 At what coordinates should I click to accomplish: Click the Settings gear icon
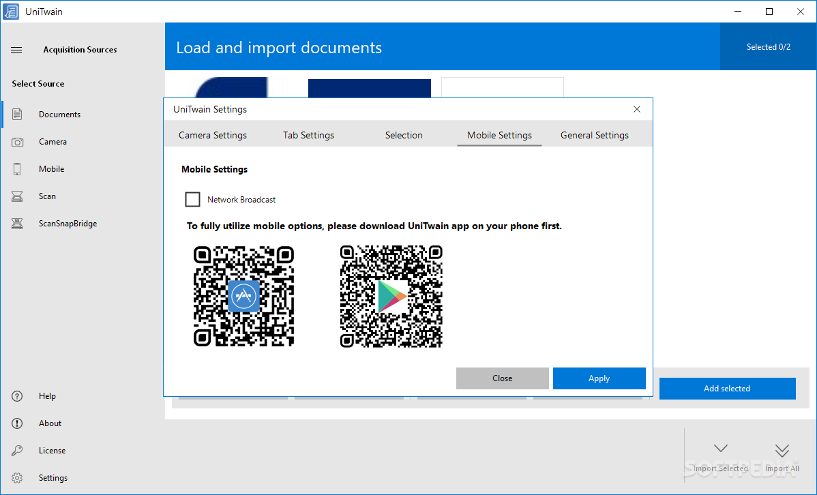point(17,478)
